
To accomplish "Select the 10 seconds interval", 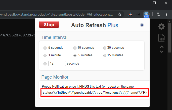I will coord(75,48).
